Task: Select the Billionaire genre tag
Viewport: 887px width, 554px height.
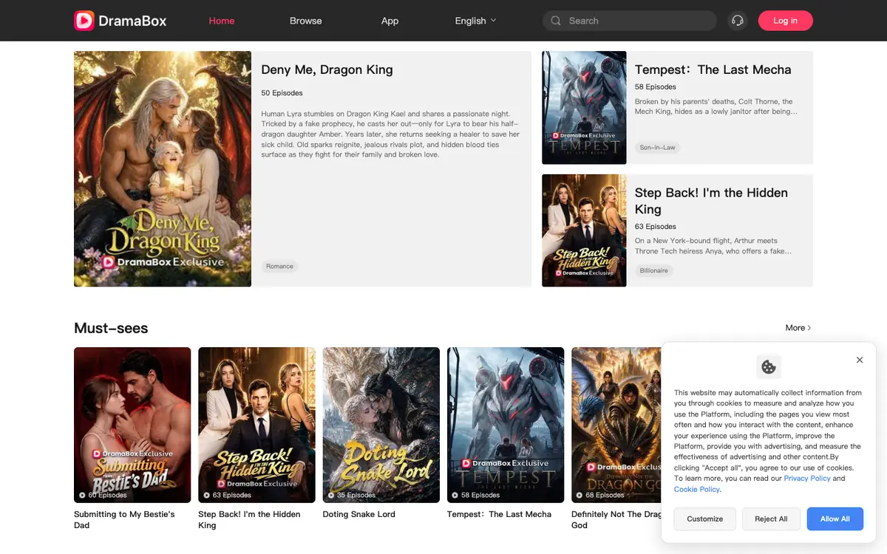Action: coord(653,271)
